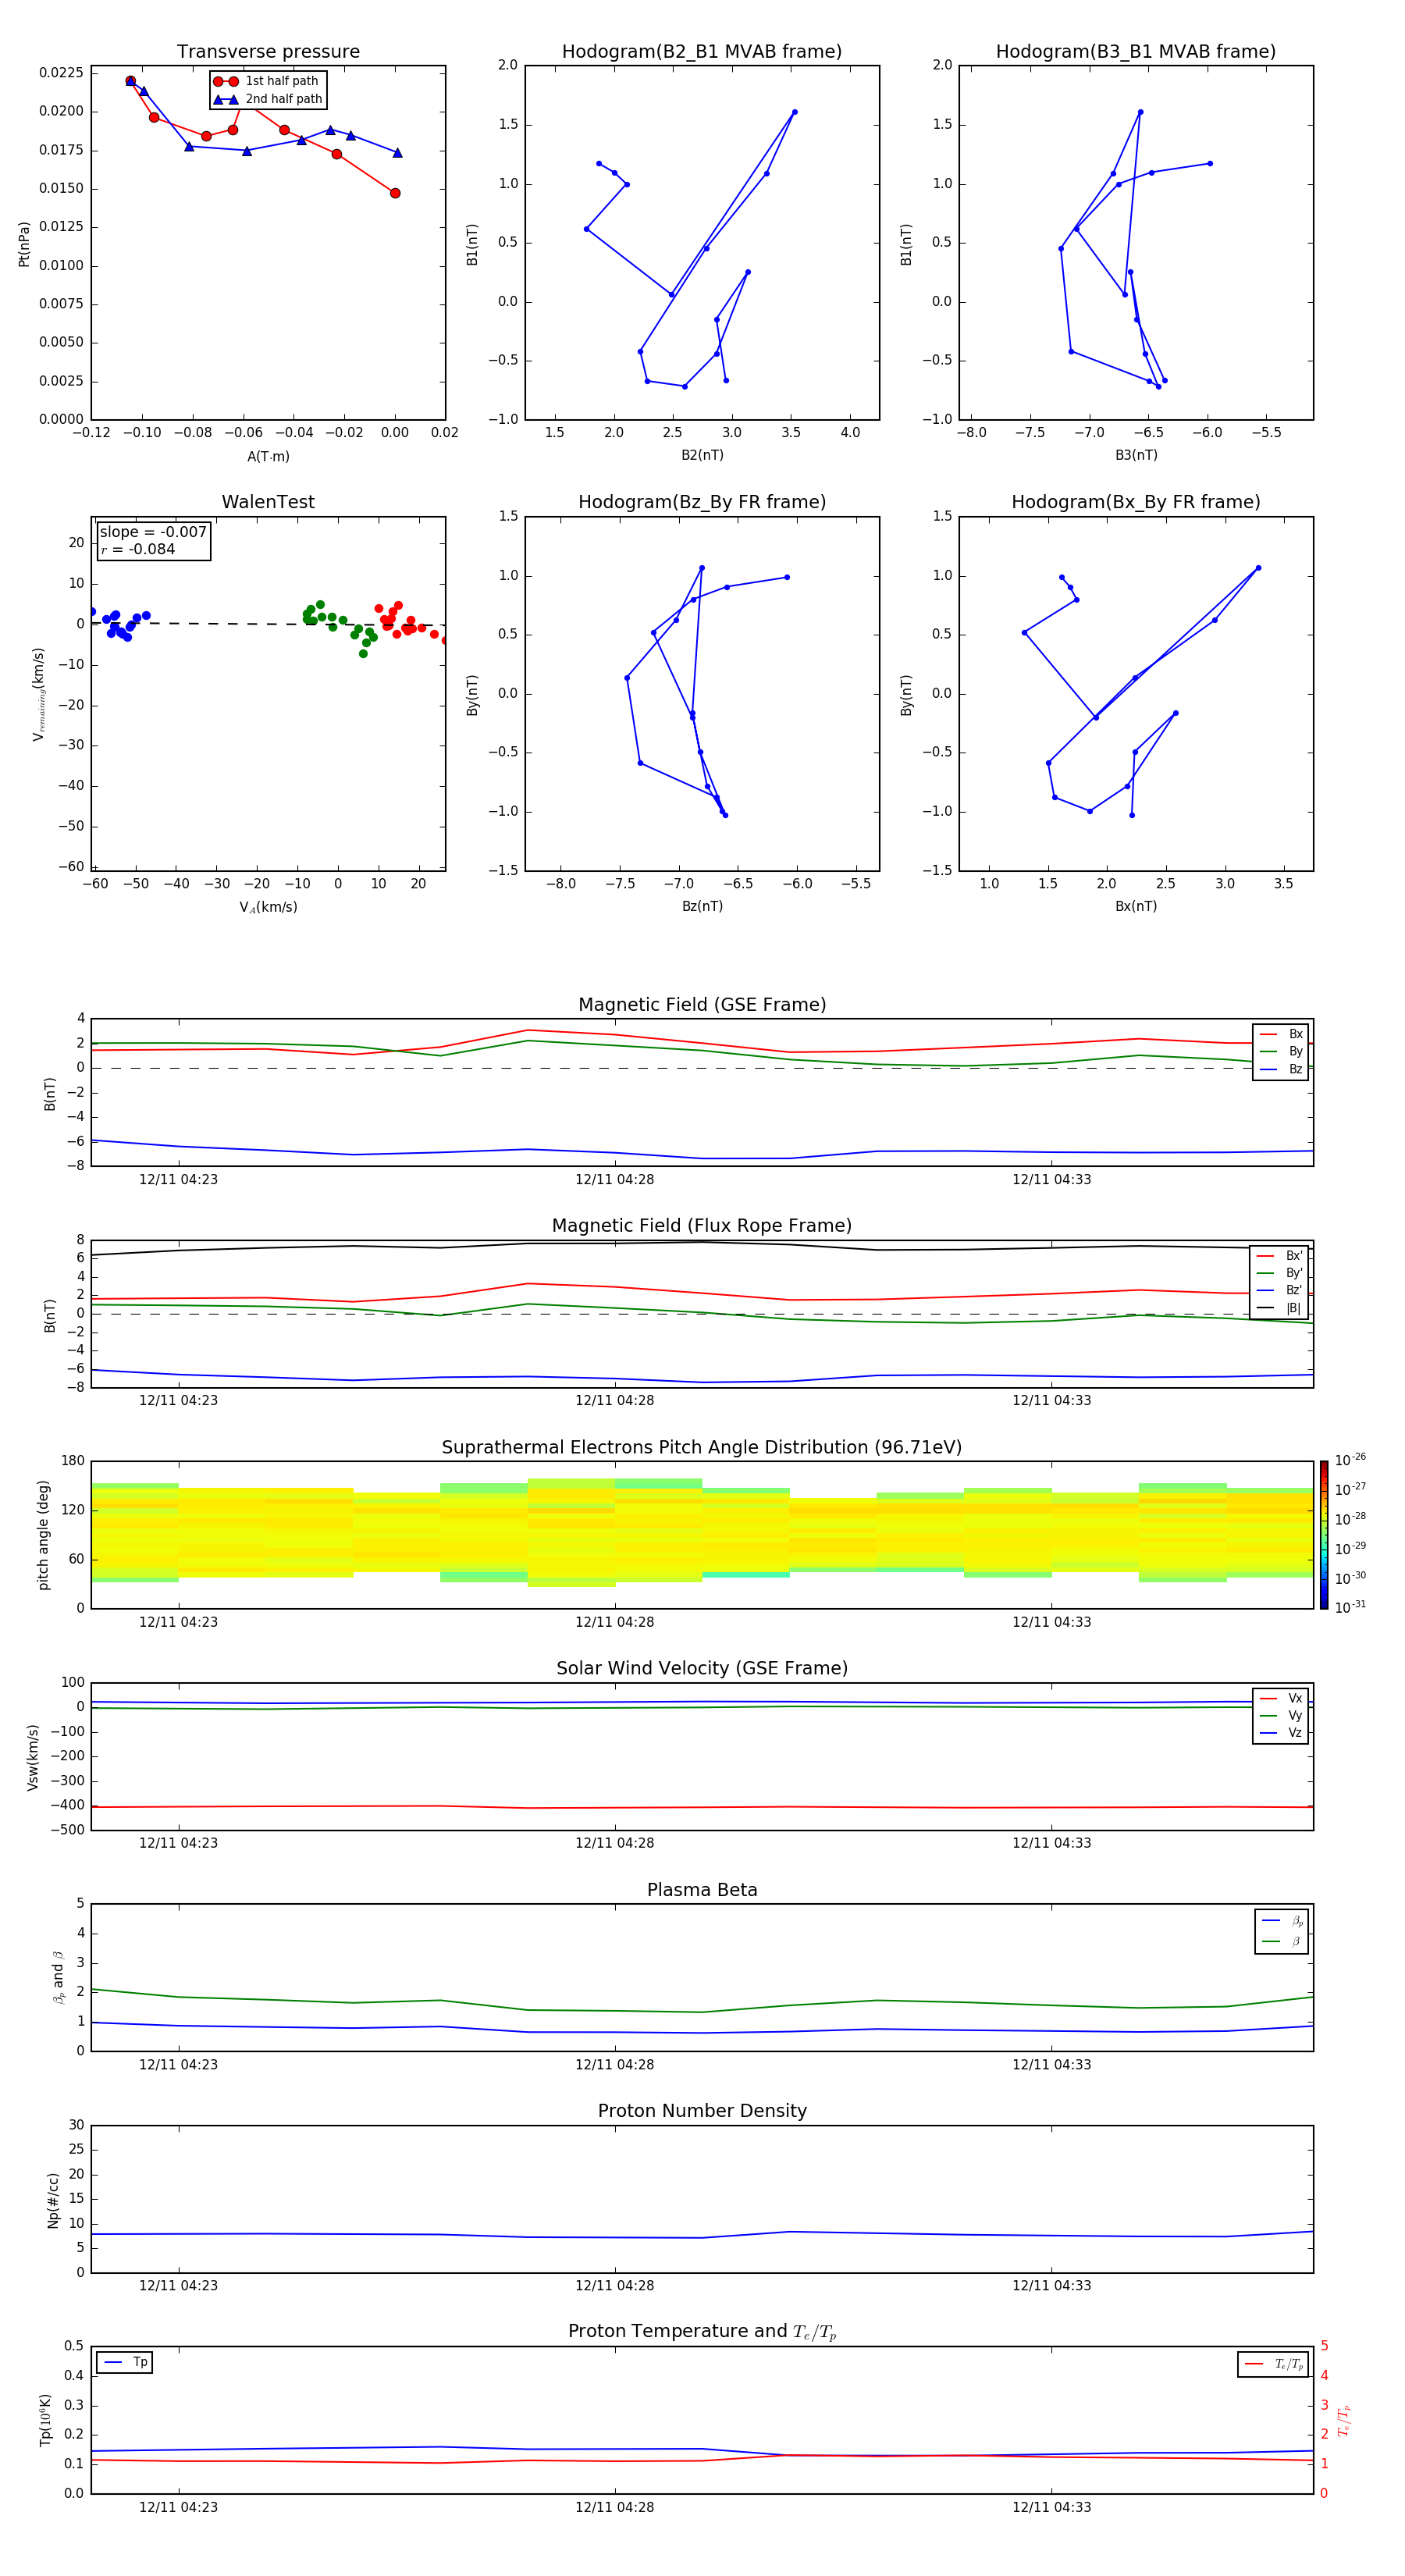
Task: Click the blue Np line in density panel
Action: 702,2236
